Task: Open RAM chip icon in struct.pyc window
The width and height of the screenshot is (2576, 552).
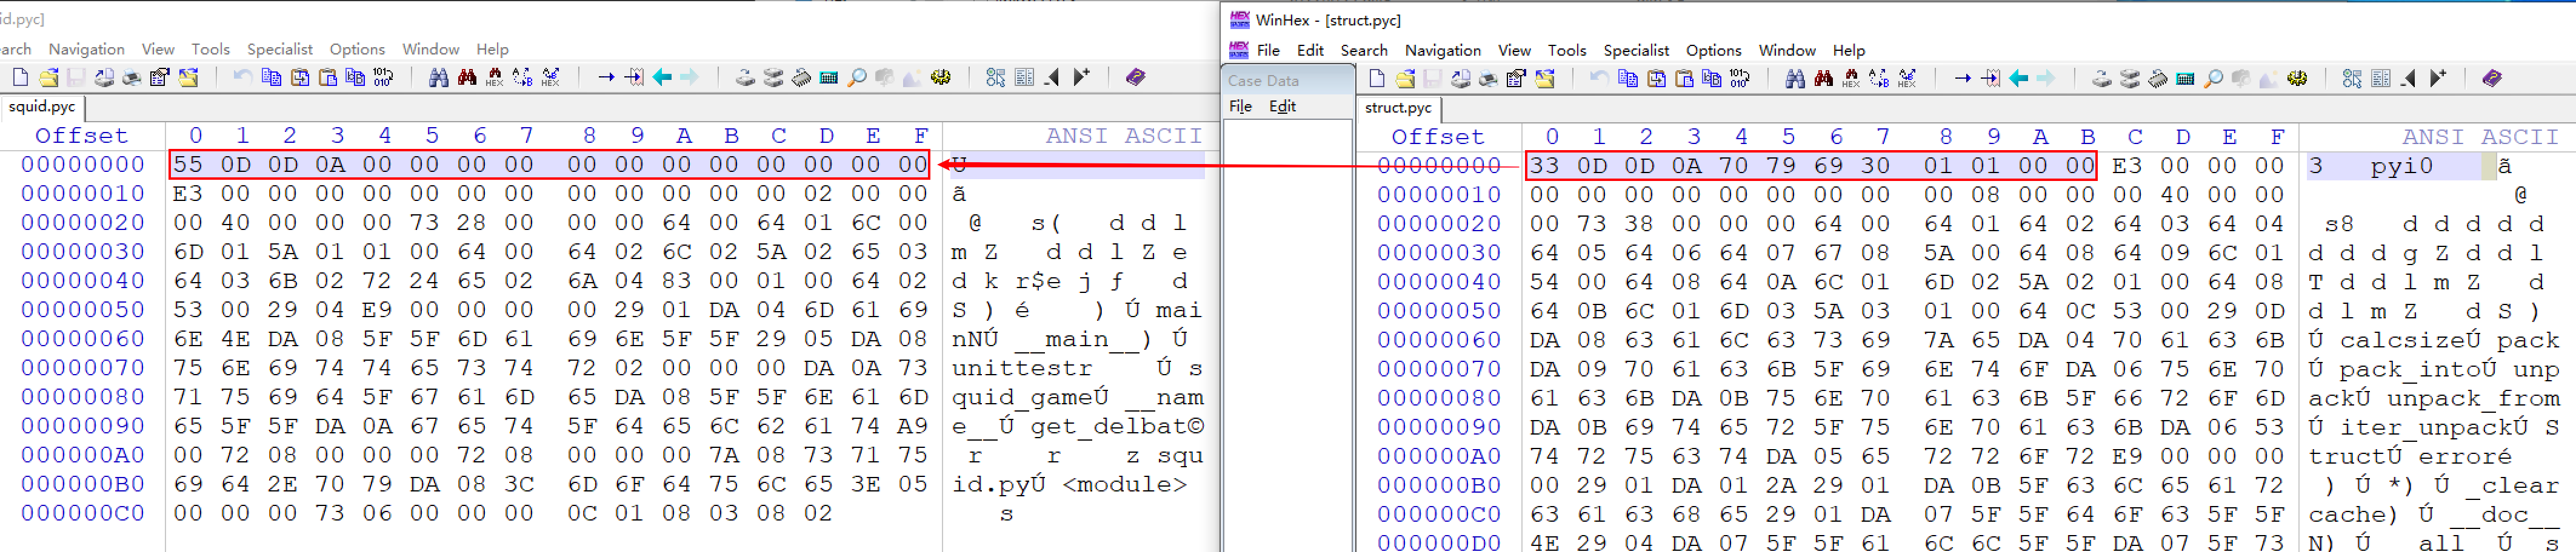Action: 2158,78
